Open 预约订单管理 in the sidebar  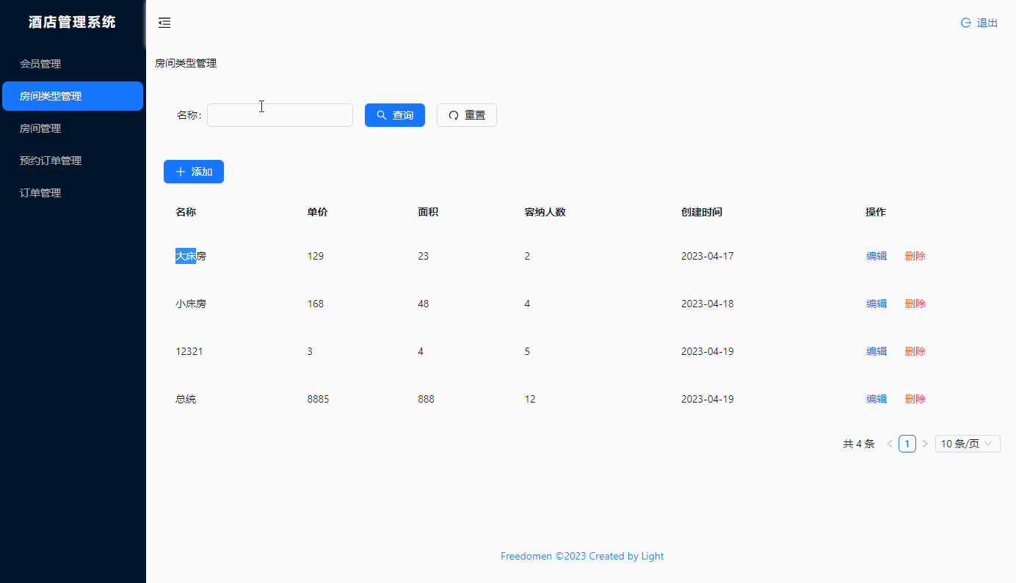click(x=73, y=161)
